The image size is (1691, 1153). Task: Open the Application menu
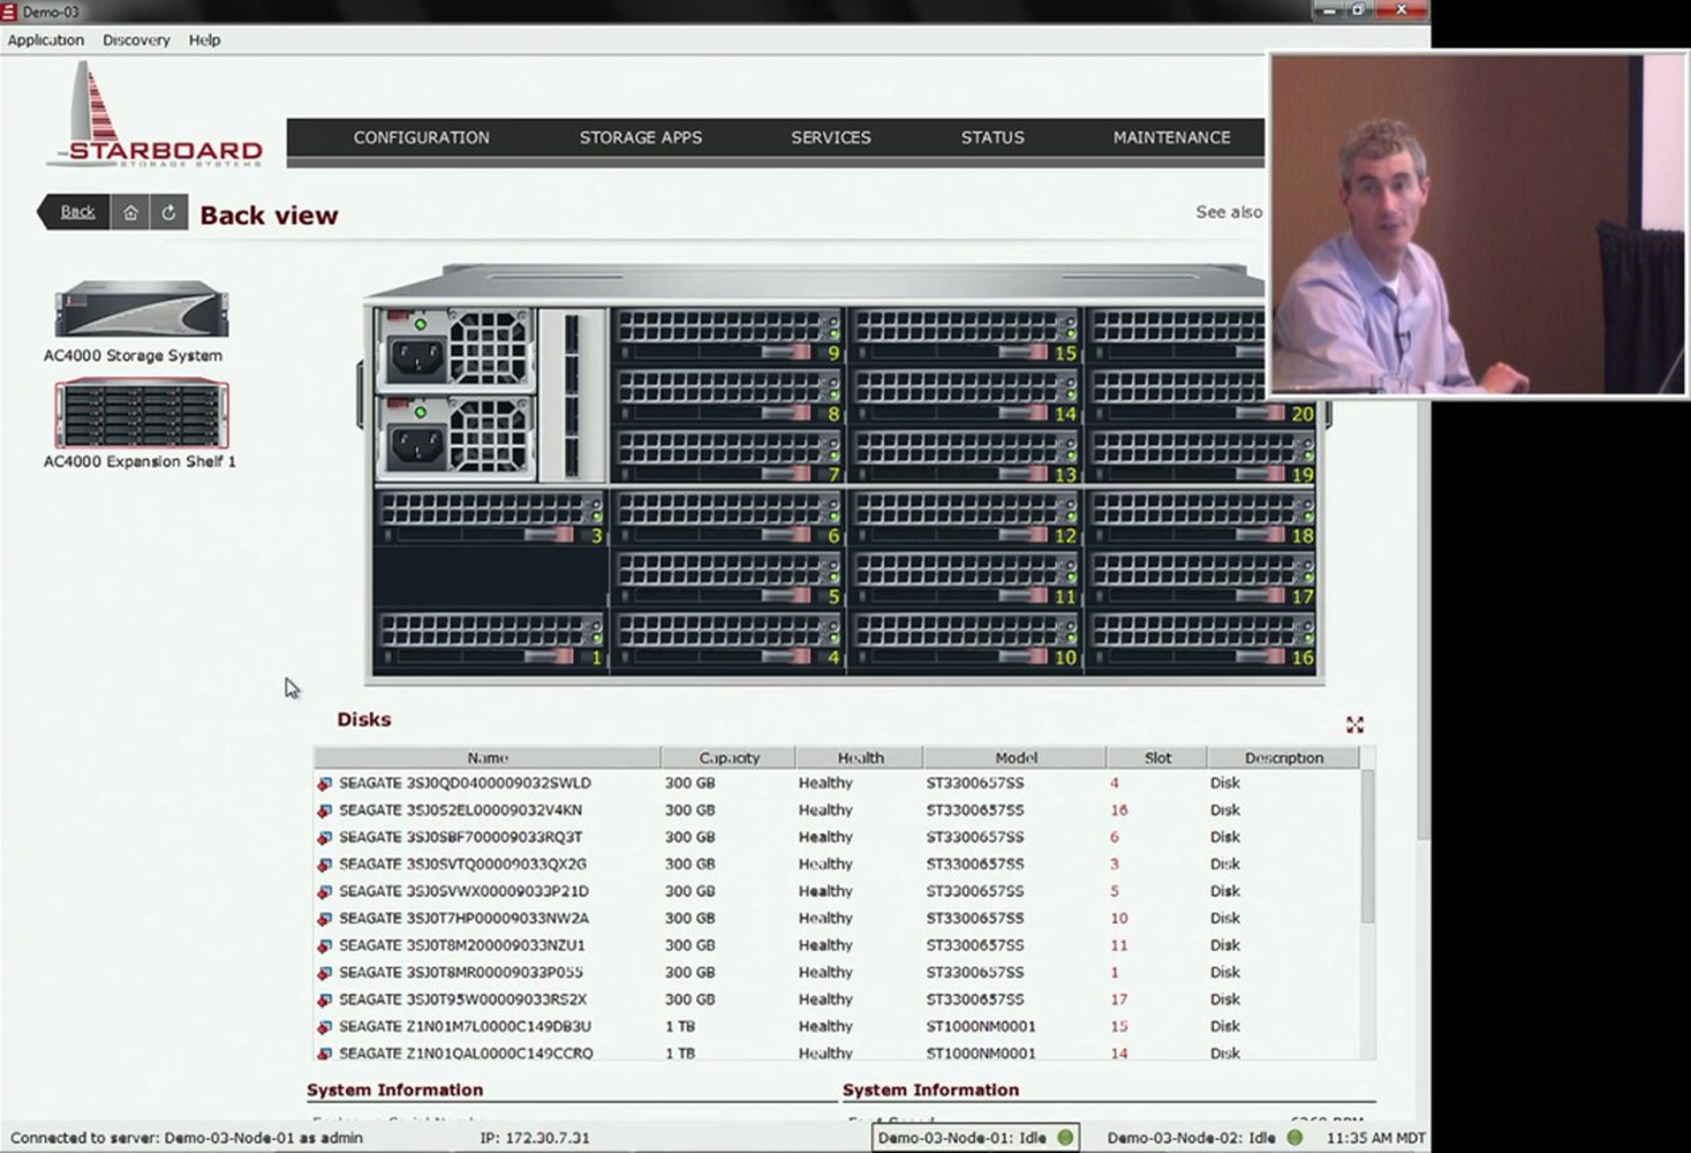(x=46, y=40)
